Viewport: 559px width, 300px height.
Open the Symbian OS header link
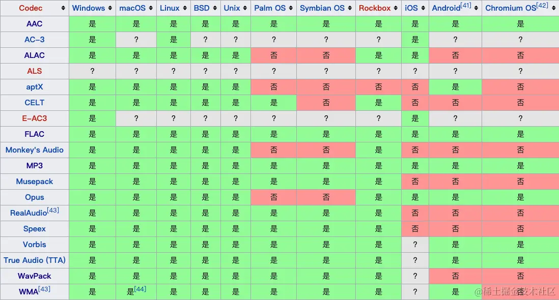tap(322, 8)
